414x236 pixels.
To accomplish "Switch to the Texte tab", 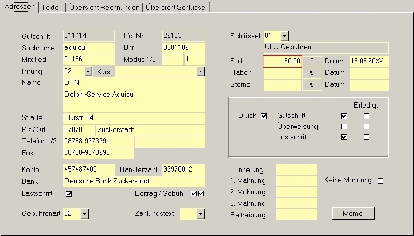I will [51, 7].
